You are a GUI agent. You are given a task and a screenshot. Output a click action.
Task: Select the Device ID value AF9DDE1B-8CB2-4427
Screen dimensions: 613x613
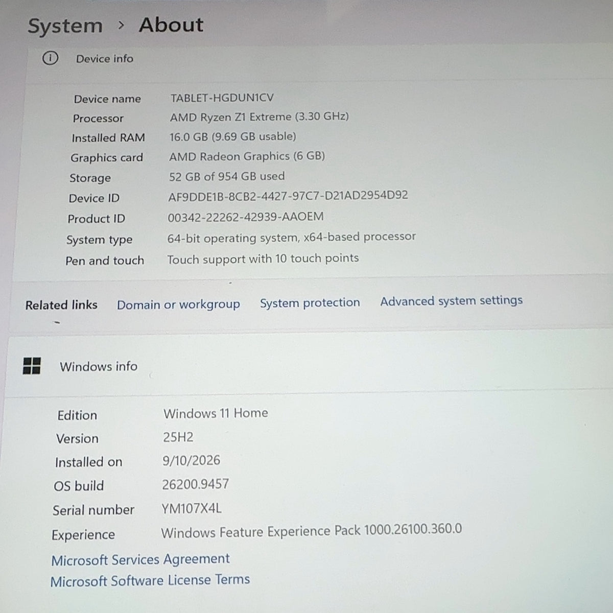[x=288, y=195]
